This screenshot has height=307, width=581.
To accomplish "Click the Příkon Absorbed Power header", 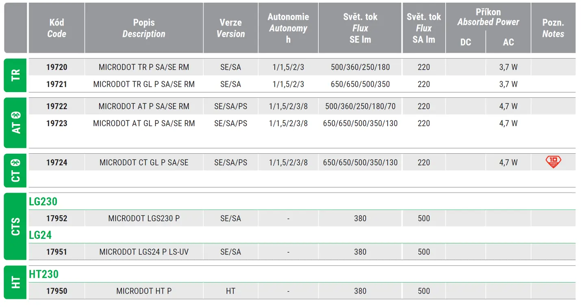I will click(488, 17).
